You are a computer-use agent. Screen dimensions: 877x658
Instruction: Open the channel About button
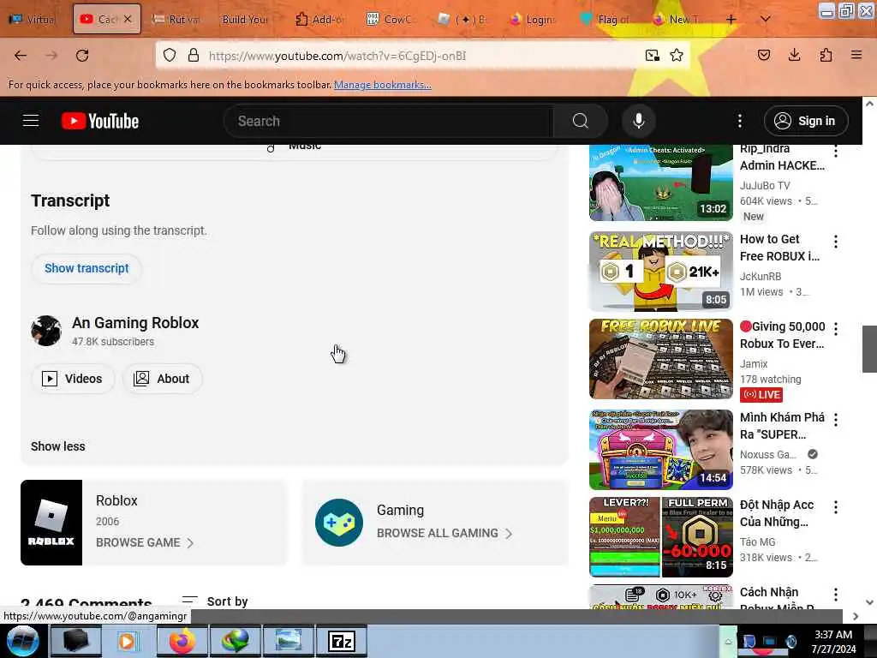(x=162, y=379)
